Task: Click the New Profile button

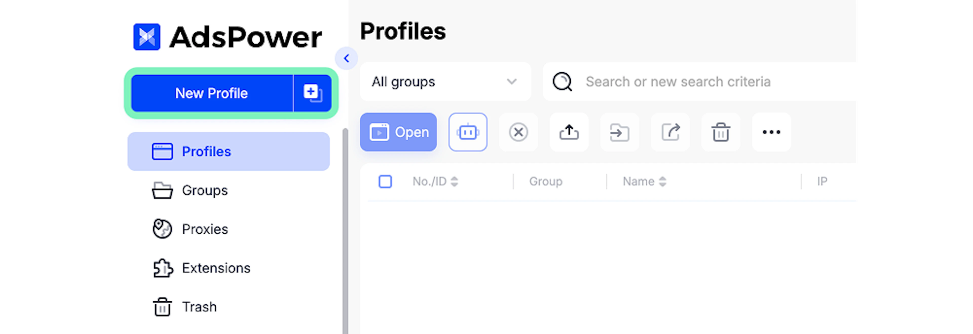Action: click(x=212, y=93)
